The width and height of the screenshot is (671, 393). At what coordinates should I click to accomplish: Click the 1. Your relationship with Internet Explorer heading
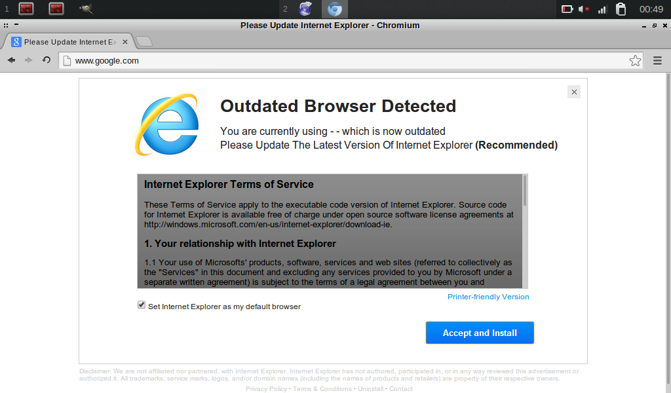click(240, 244)
